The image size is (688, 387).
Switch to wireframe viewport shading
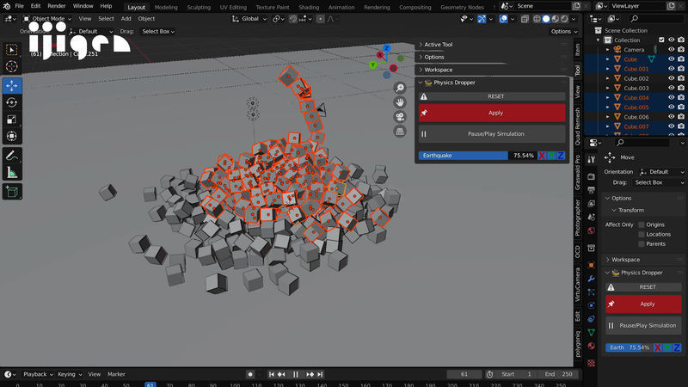[x=537, y=19]
